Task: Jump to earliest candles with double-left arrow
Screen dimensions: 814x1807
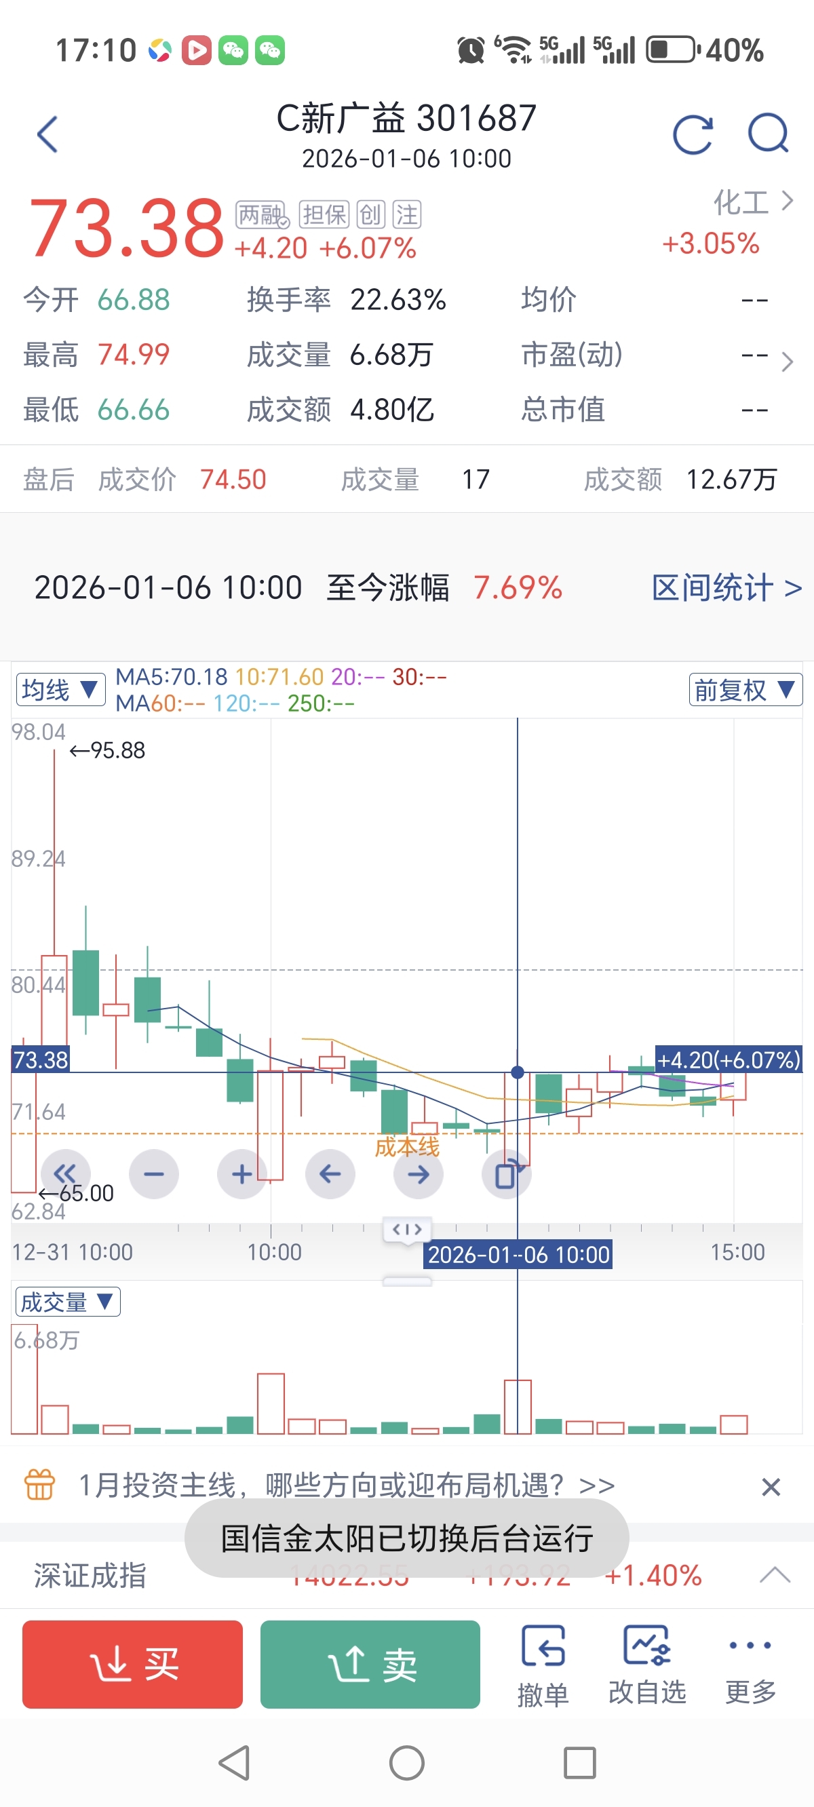Action: pyautogui.click(x=65, y=1173)
